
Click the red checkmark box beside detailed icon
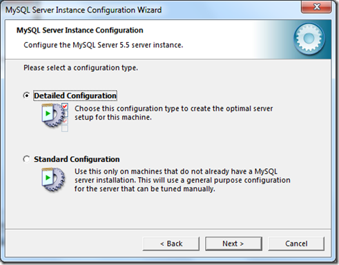point(65,107)
